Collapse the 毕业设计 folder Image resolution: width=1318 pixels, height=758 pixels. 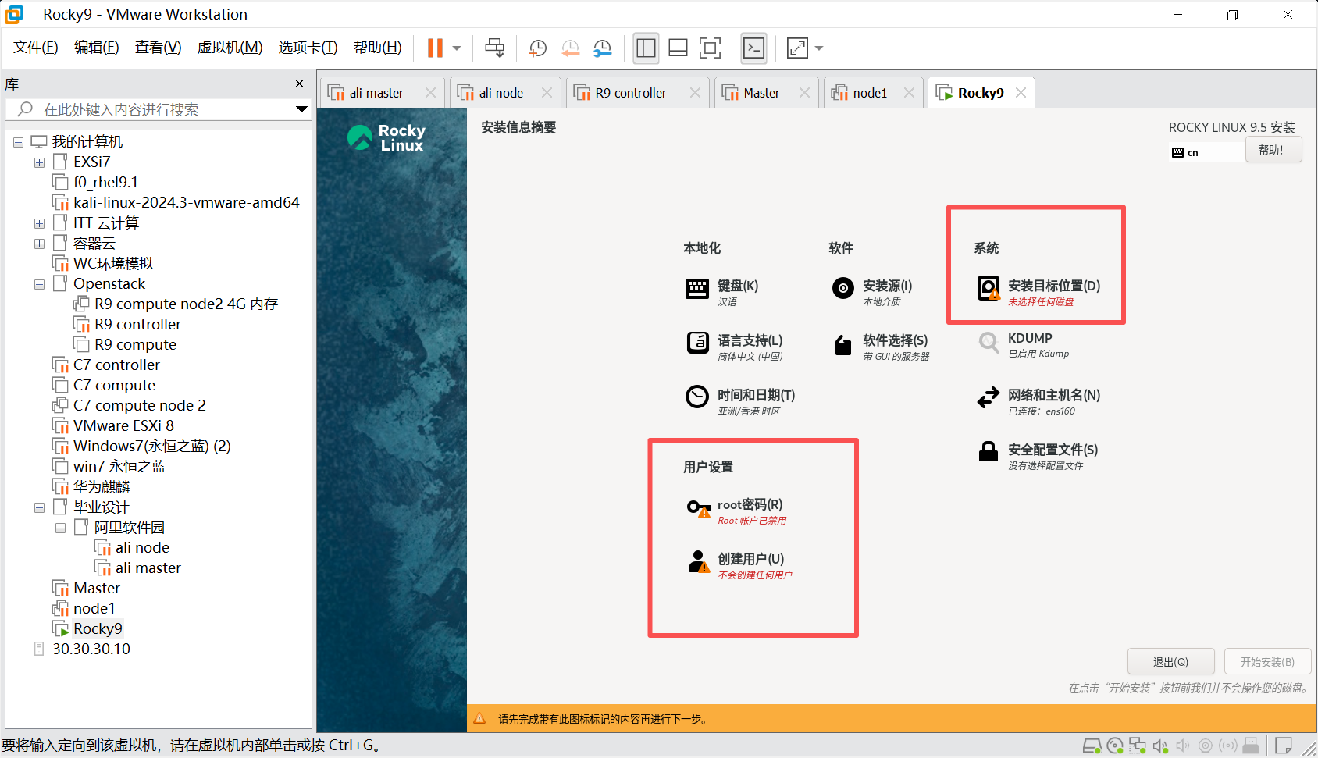coord(39,507)
